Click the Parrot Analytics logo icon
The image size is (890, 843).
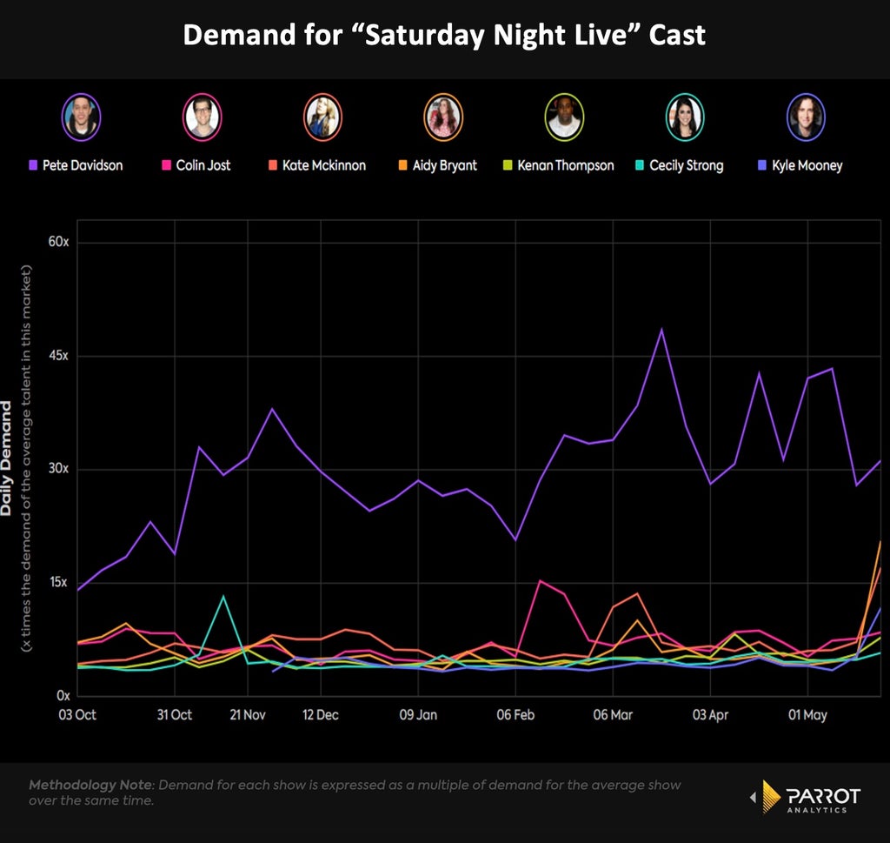(x=772, y=796)
